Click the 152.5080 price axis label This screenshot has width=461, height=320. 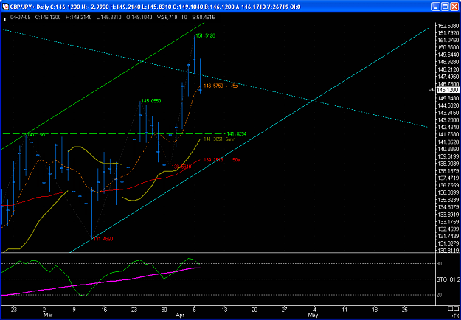coord(448,26)
